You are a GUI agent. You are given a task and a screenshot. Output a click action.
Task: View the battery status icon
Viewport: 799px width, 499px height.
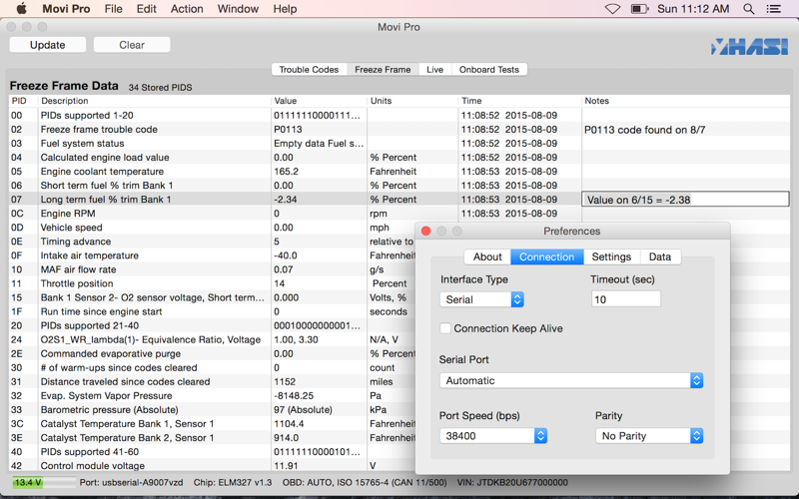tap(639, 9)
